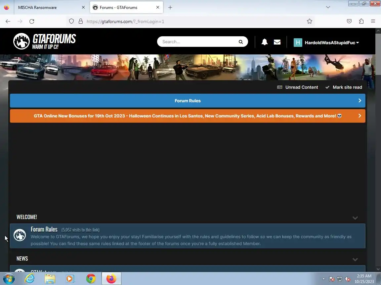The image size is (381, 285).
Task: Click the NEWS category heading
Action: tap(22, 259)
